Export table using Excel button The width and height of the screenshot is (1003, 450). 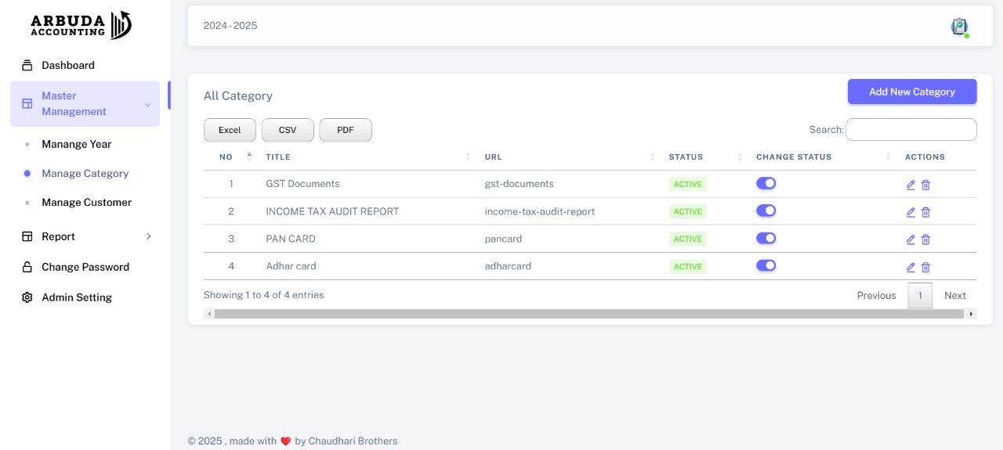point(230,131)
